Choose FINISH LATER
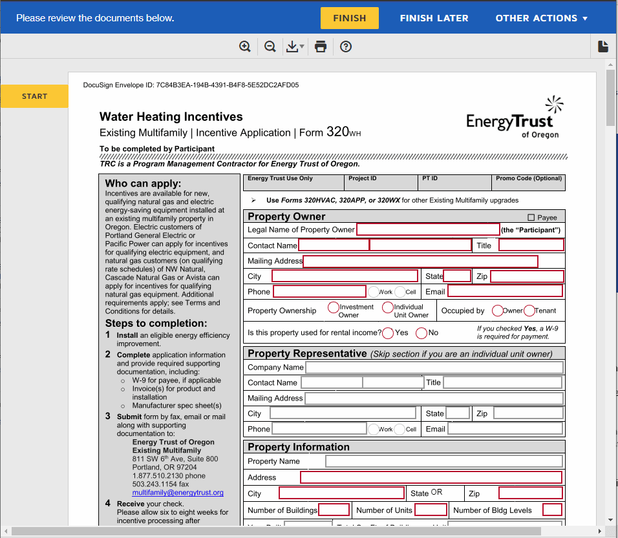Image resolution: width=618 pixels, height=538 pixels. pos(434,18)
